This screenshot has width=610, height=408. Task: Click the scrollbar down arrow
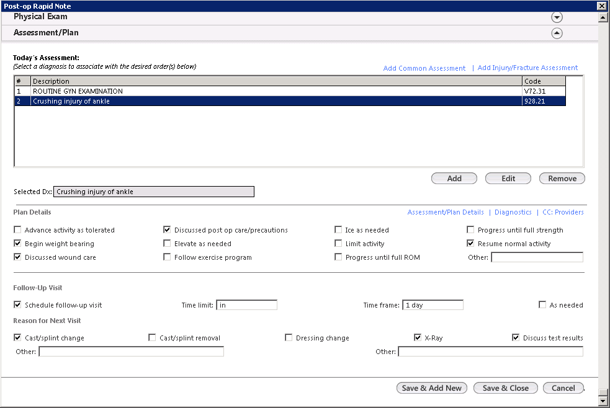coord(603,401)
